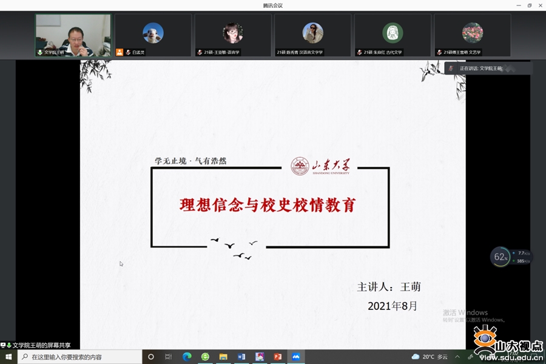
Task: Minimize the 腾讯会议 window
Action: pyautogui.click(x=519, y=5)
